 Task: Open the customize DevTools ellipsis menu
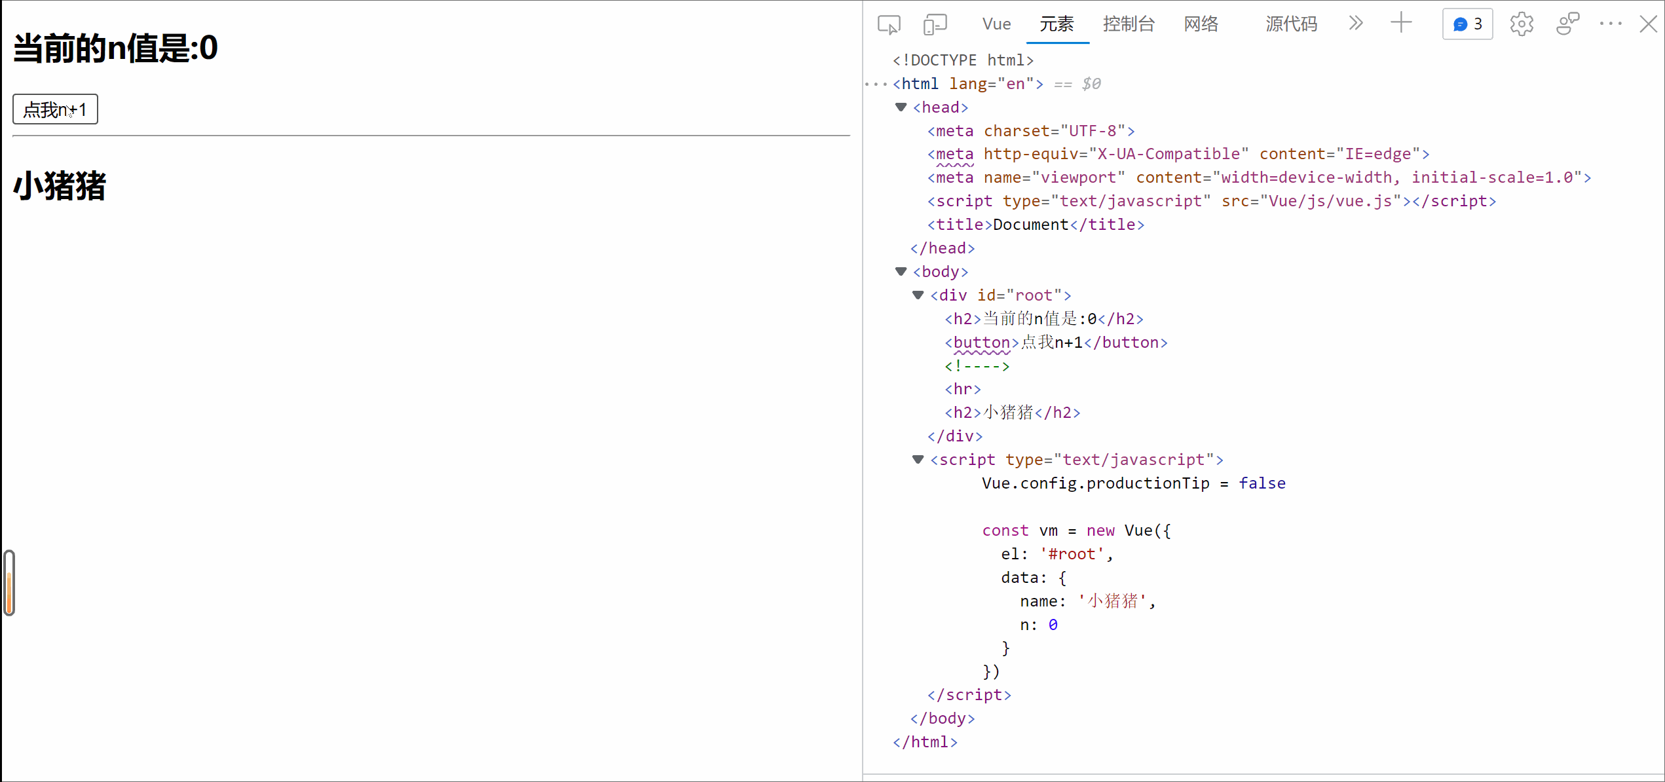click(1611, 24)
